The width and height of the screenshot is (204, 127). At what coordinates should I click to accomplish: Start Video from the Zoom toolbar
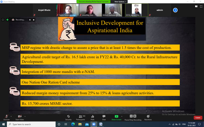coord(20,118)
